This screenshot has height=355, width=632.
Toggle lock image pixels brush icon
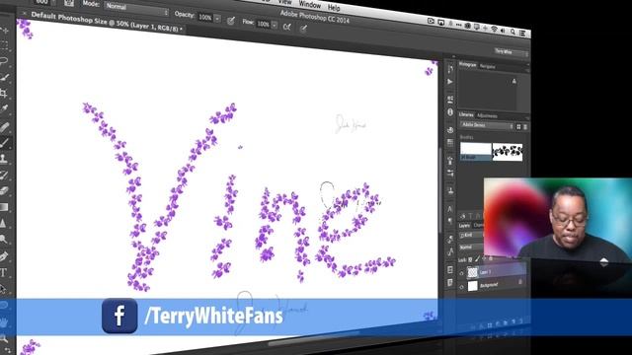coord(477,259)
